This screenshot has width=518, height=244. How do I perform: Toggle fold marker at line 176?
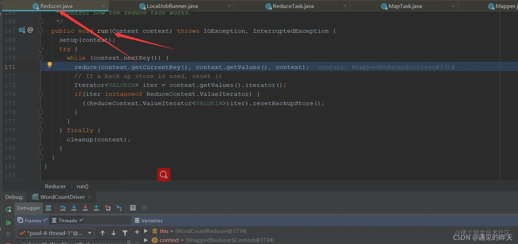tap(41, 112)
